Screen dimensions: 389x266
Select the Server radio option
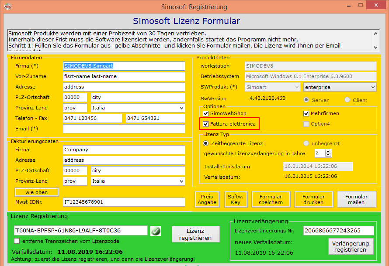307,100
